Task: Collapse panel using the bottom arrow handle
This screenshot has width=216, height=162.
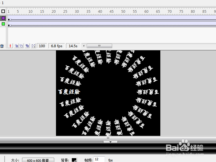Action: [x=110, y=142]
